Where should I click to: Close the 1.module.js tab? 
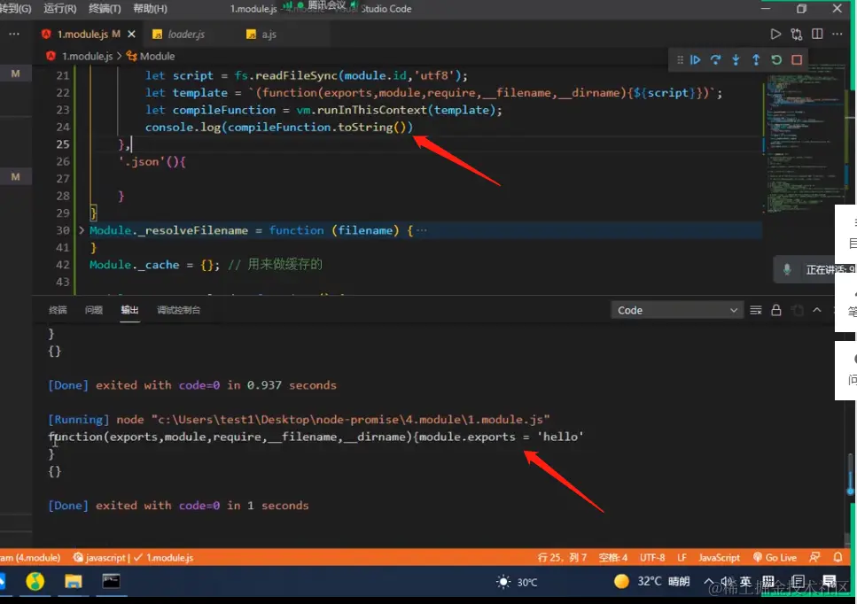click(131, 35)
